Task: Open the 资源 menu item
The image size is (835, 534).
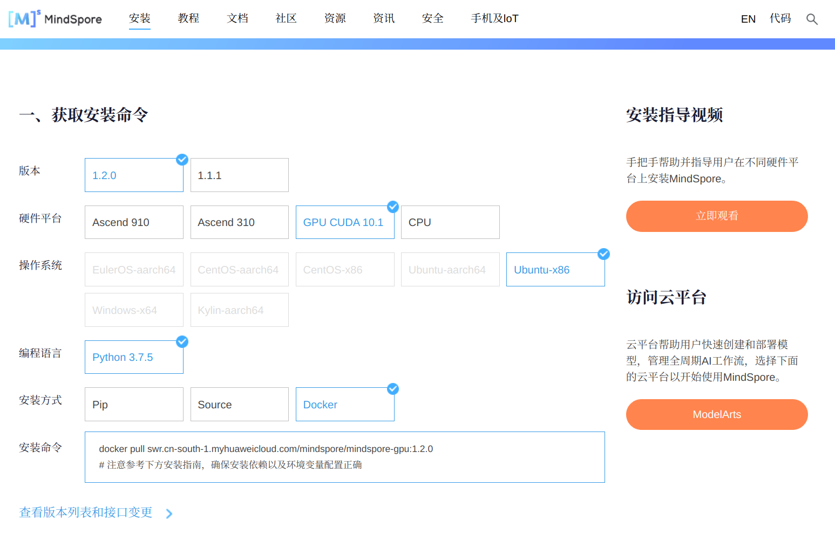Action: (x=335, y=18)
